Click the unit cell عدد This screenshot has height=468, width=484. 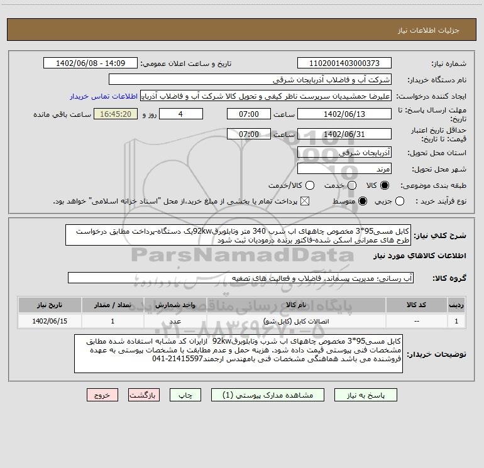pyautogui.click(x=175, y=322)
